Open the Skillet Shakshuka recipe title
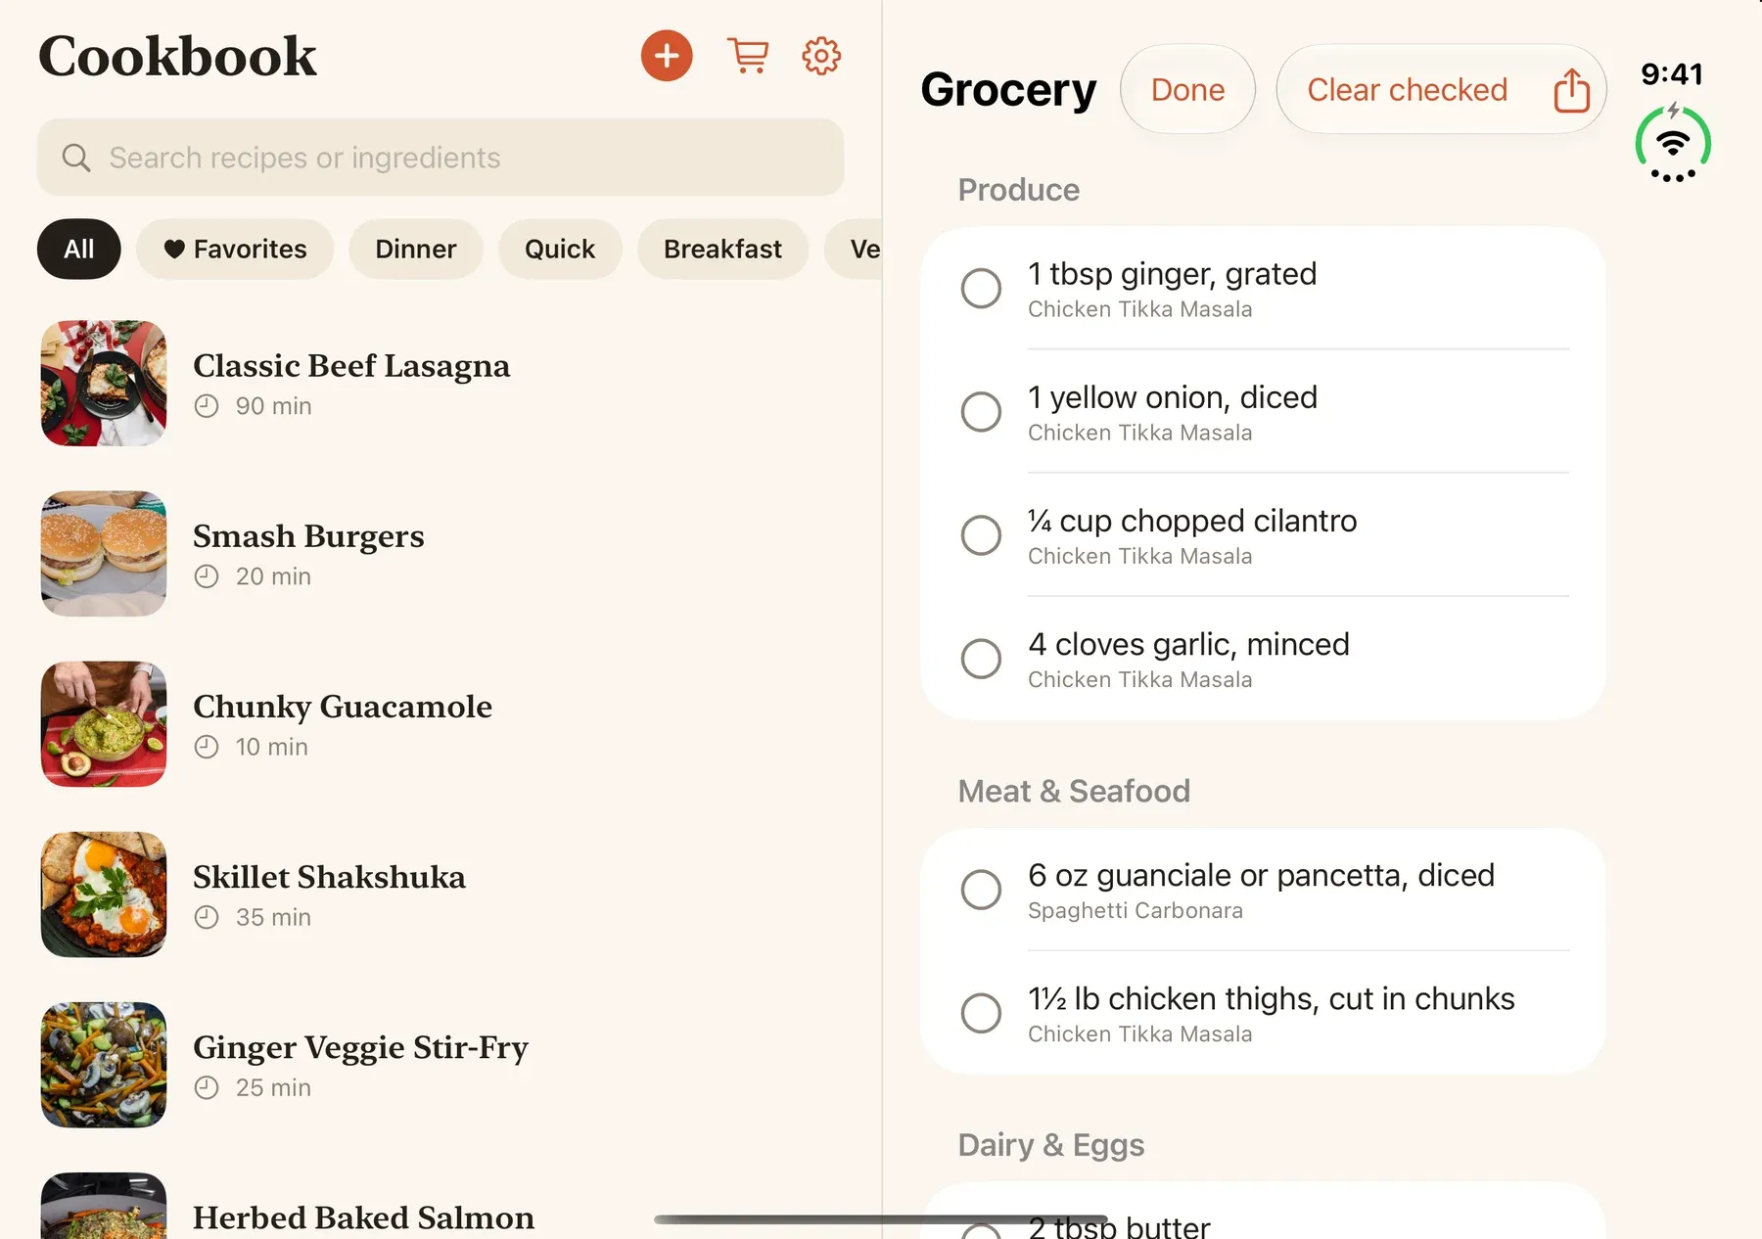 [329, 877]
